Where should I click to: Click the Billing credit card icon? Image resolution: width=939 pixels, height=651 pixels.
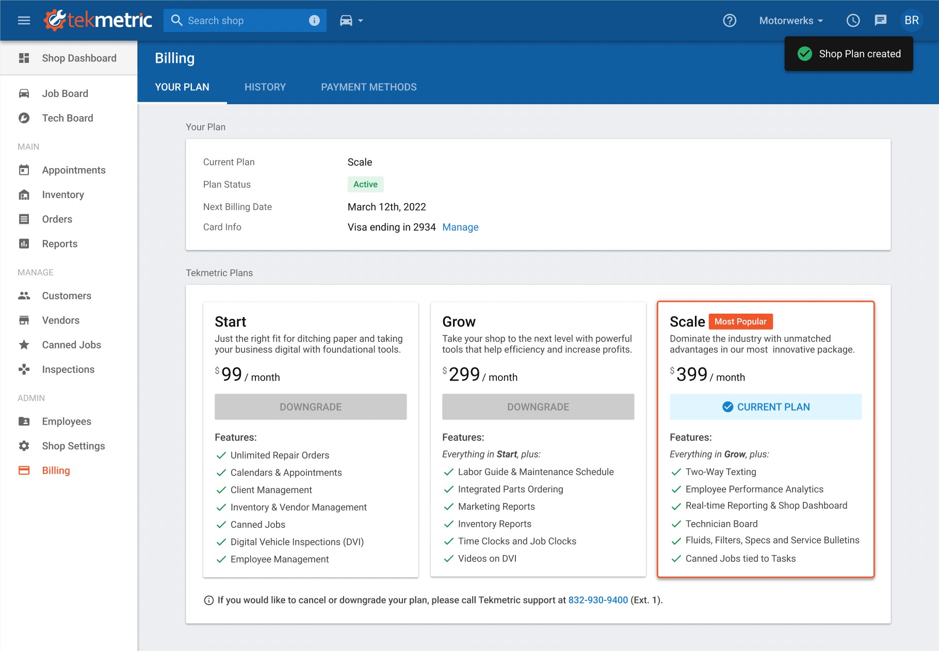tap(24, 470)
